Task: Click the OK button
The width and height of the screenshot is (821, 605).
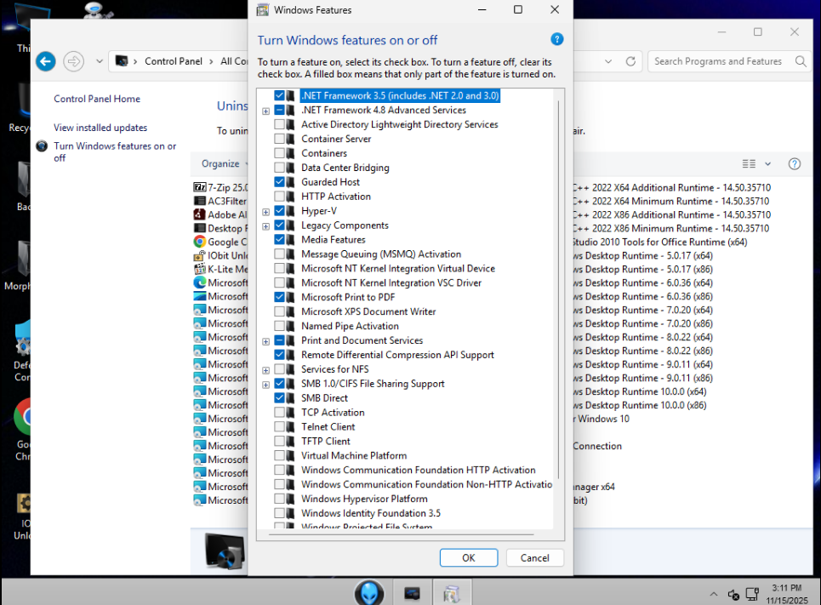Action: click(468, 558)
